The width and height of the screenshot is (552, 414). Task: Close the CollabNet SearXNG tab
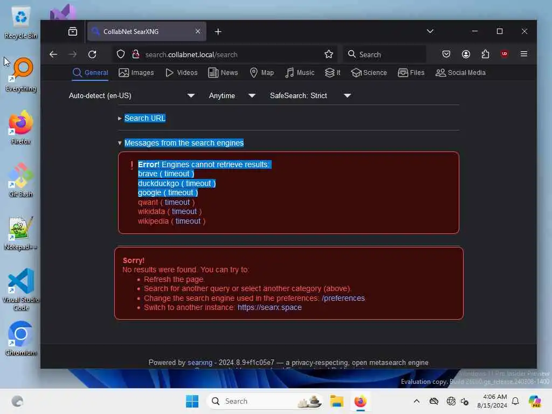pos(198,31)
